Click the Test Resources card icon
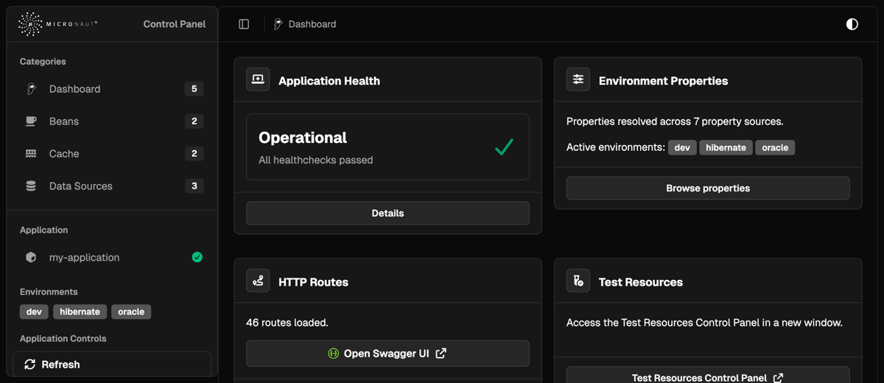884x383 pixels. [578, 281]
